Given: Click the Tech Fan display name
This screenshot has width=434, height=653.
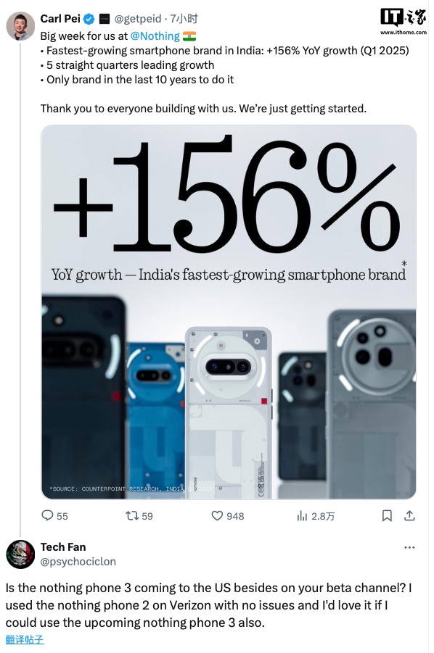Looking at the screenshot, I should [x=63, y=546].
